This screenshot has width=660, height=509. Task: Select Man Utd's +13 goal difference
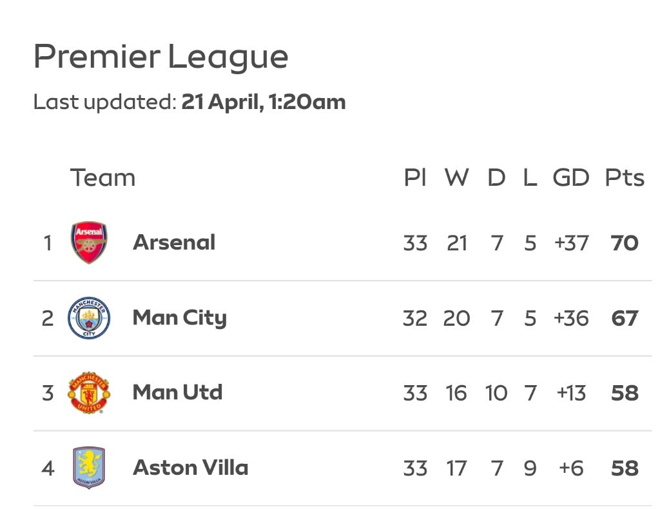tap(571, 393)
